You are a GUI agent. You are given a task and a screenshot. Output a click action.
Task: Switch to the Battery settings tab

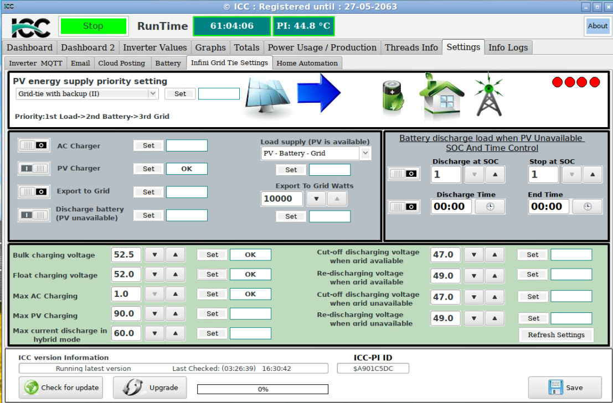168,63
